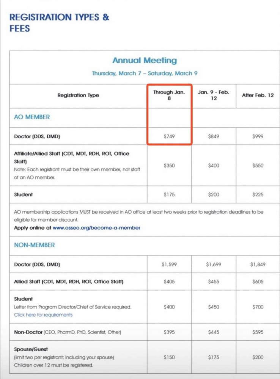Select the 'After Feb. 12' column header
This screenshot has width=280, height=379.
coord(258,95)
